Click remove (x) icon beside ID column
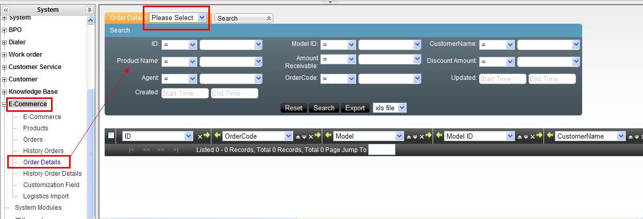 (x=200, y=137)
